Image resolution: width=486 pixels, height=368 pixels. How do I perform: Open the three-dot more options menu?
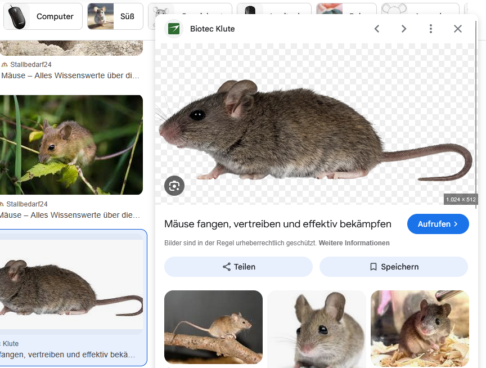point(431,29)
